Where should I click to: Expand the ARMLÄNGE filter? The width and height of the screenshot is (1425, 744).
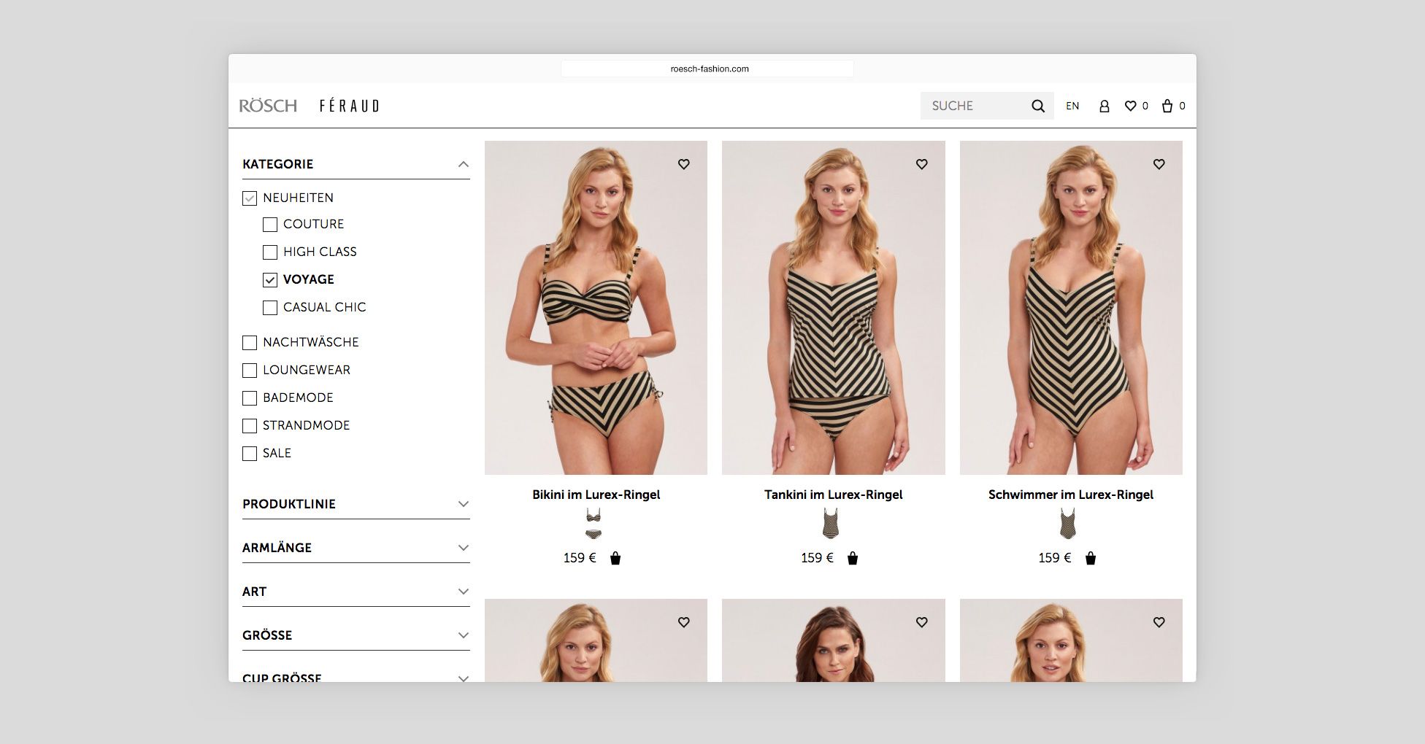click(x=463, y=548)
